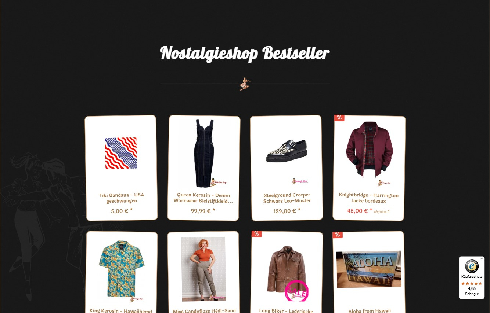Open the three-dot menu on Trusted Shops widget
This screenshot has width=490, height=313.
click(x=481, y=258)
